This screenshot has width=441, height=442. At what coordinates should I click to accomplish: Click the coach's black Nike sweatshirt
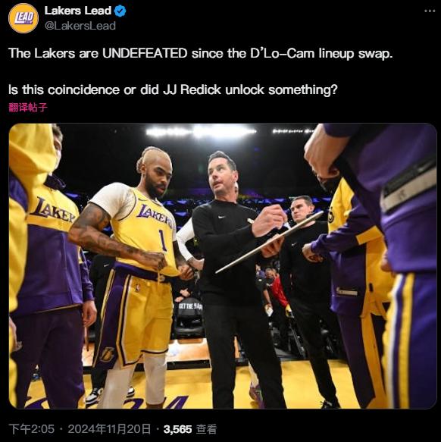pos(226,249)
